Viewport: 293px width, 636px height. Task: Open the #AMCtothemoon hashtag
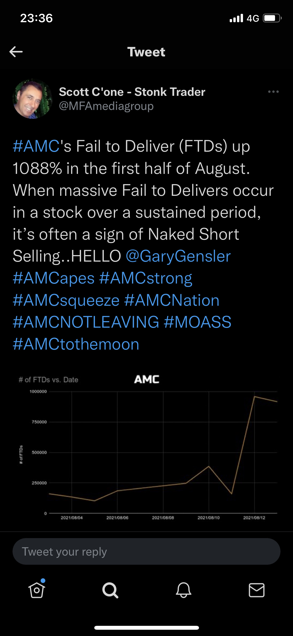76,344
